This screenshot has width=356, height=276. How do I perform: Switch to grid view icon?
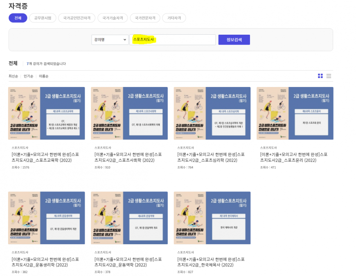[x=320, y=76]
